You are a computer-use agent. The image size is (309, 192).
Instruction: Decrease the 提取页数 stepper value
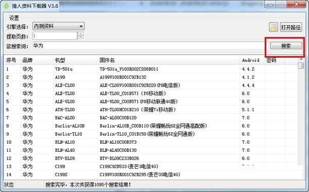pyautogui.click(x=81, y=38)
